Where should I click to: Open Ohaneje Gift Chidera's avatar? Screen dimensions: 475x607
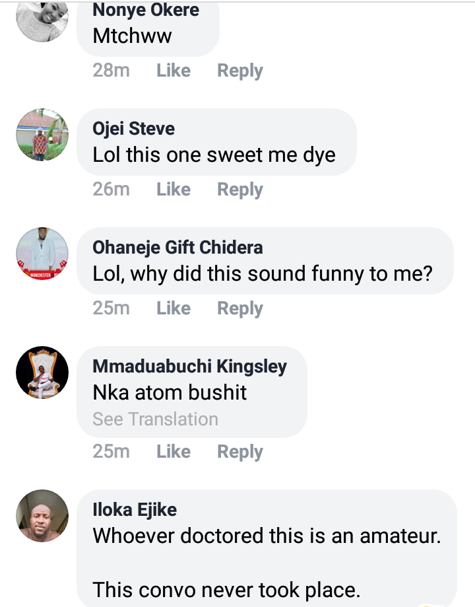42,254
